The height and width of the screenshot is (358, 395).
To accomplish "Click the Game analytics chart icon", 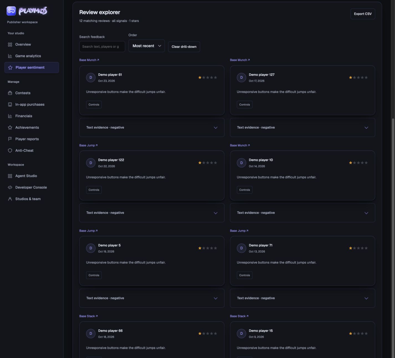I will click(x=10, y=56).
